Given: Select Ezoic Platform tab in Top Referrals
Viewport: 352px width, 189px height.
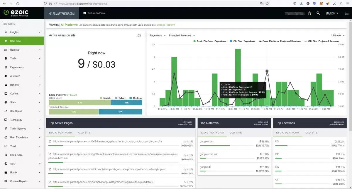Looking at the screenshot, I should point(212,133).
